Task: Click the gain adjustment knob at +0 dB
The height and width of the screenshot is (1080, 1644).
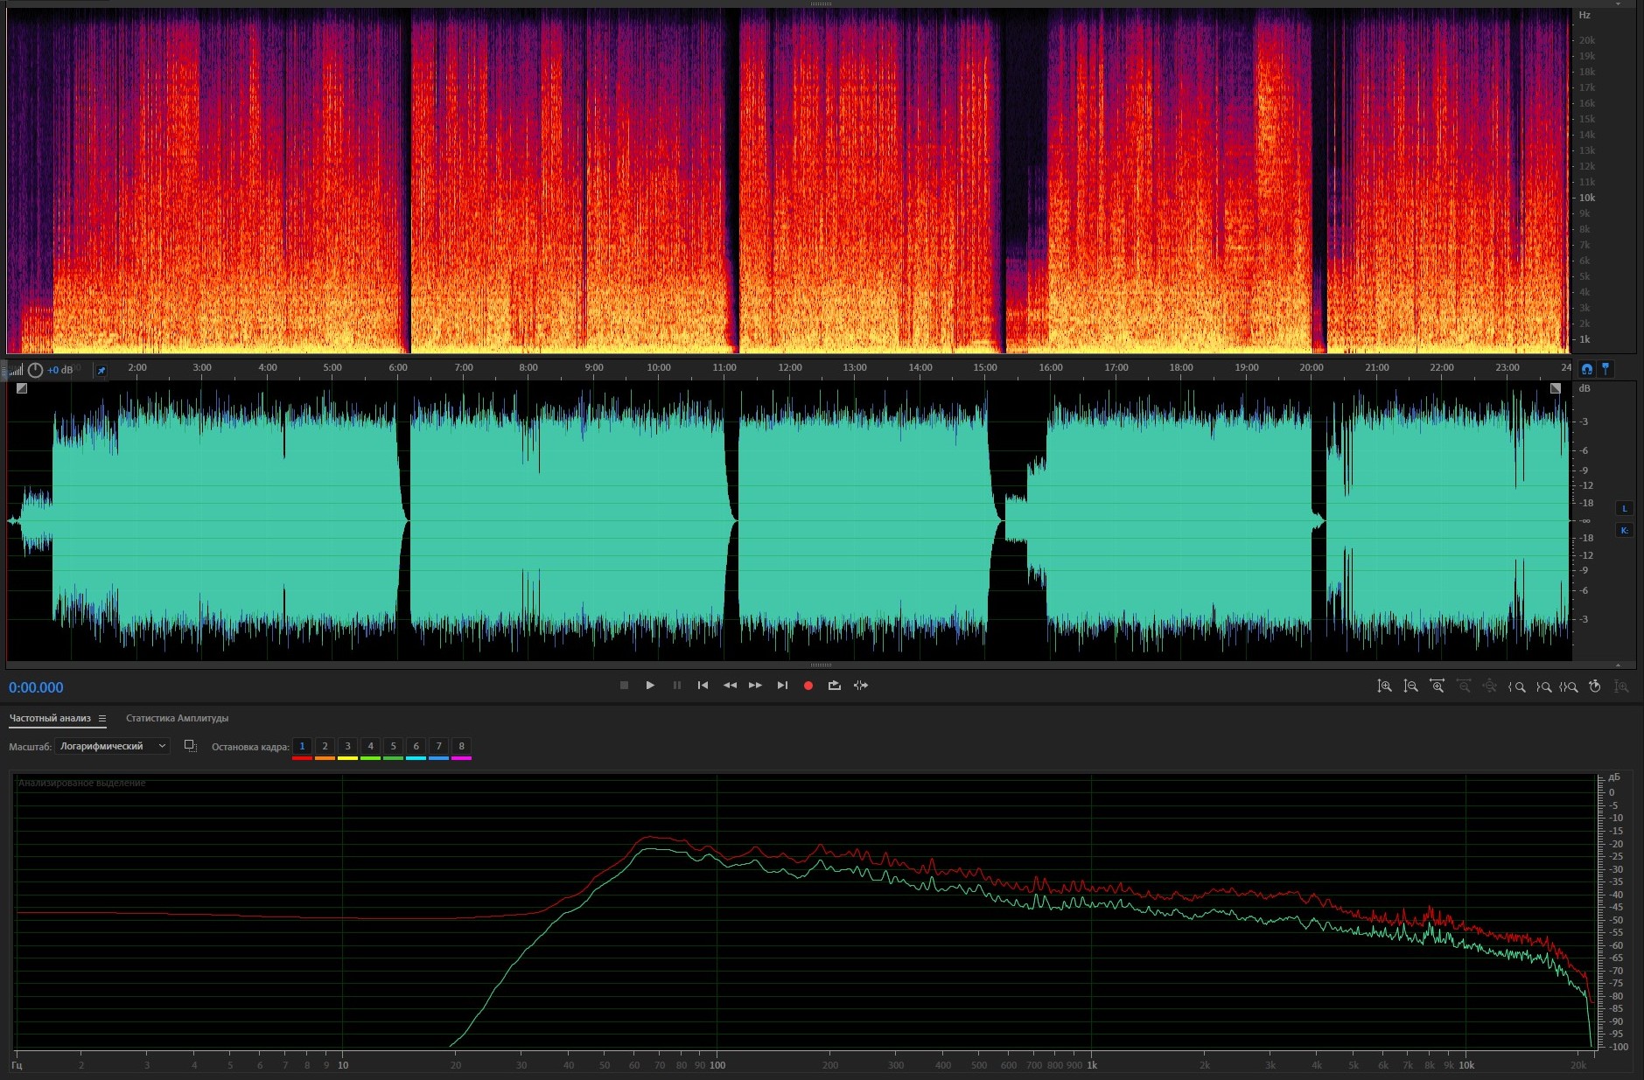Action: pos(35,371)
